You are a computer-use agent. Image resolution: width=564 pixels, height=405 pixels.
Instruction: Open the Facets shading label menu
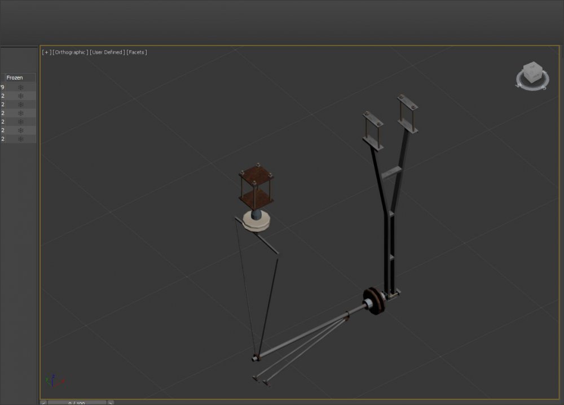click(x=137, y=52)
